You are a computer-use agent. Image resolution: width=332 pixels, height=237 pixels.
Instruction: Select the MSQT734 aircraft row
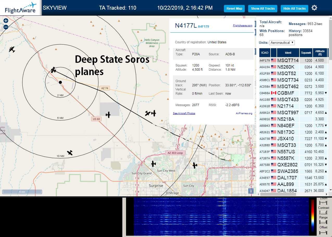tap(294, 80)
